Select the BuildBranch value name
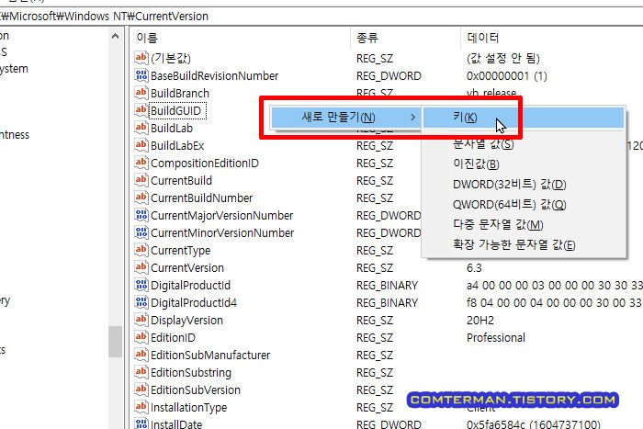Image resolution: width=643 pixels, height=429 pixels. (x=180, y=93)
